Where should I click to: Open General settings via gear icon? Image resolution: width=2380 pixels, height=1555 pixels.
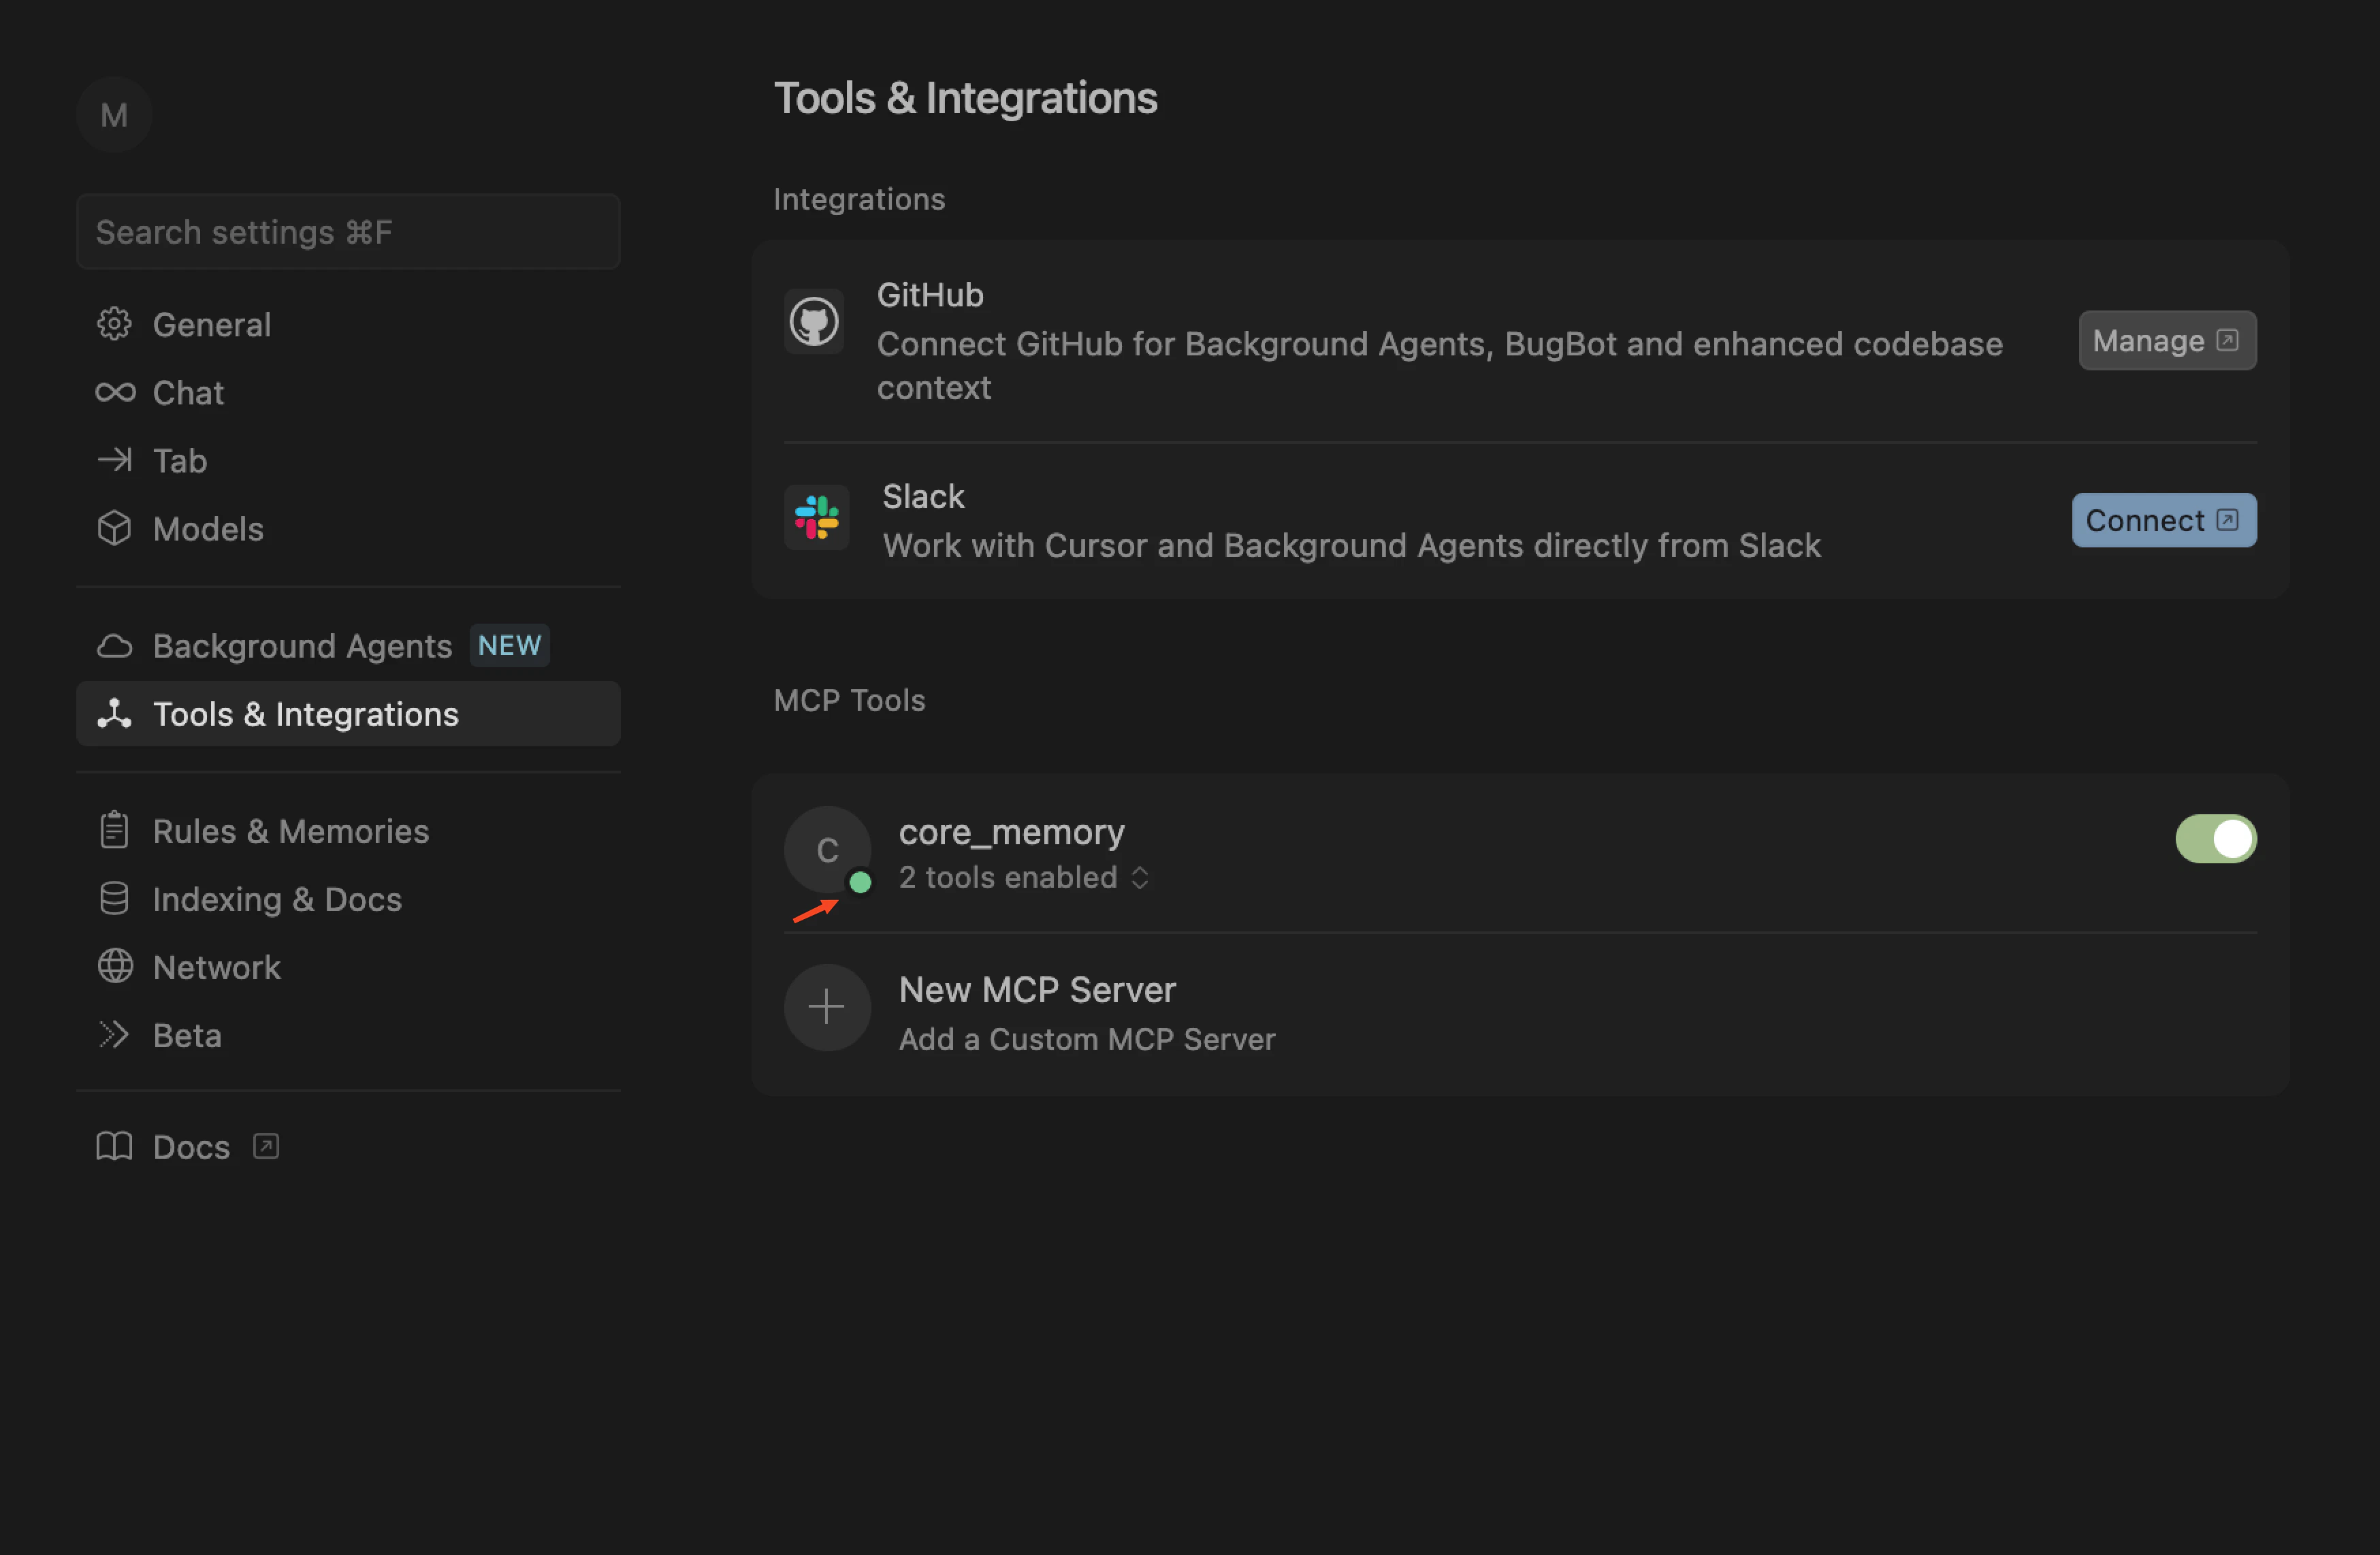tap(114, 324)
